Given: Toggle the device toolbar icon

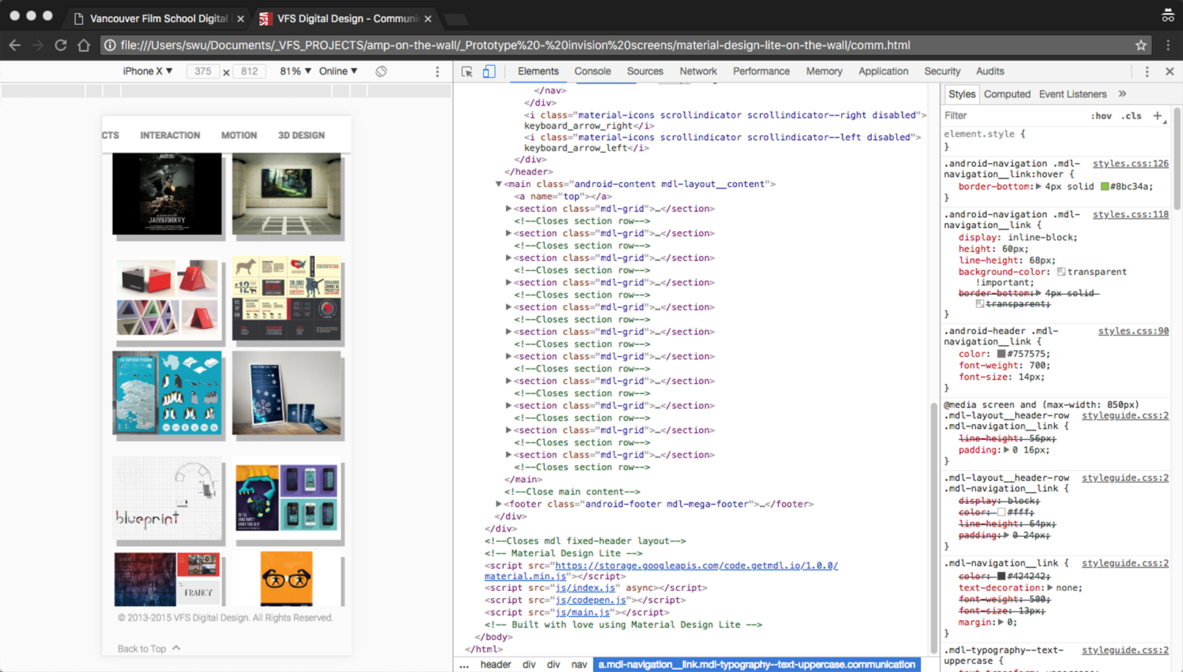Looking at the screenshot, I should pyautogui.click(x=489, y=72).
